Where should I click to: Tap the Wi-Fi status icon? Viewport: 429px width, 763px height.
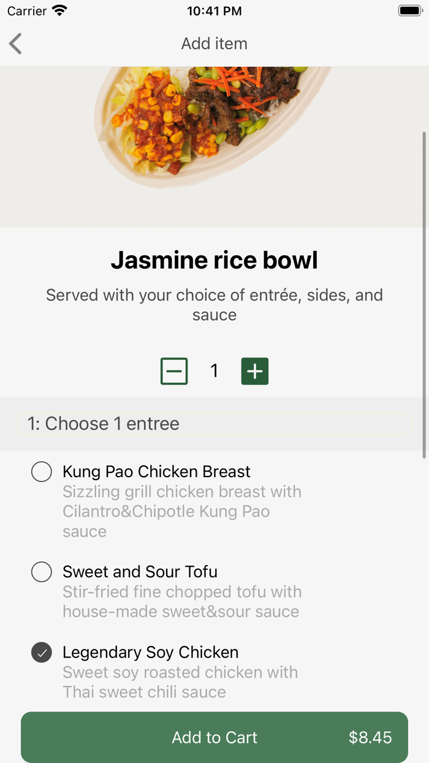[x=59, y=11]
